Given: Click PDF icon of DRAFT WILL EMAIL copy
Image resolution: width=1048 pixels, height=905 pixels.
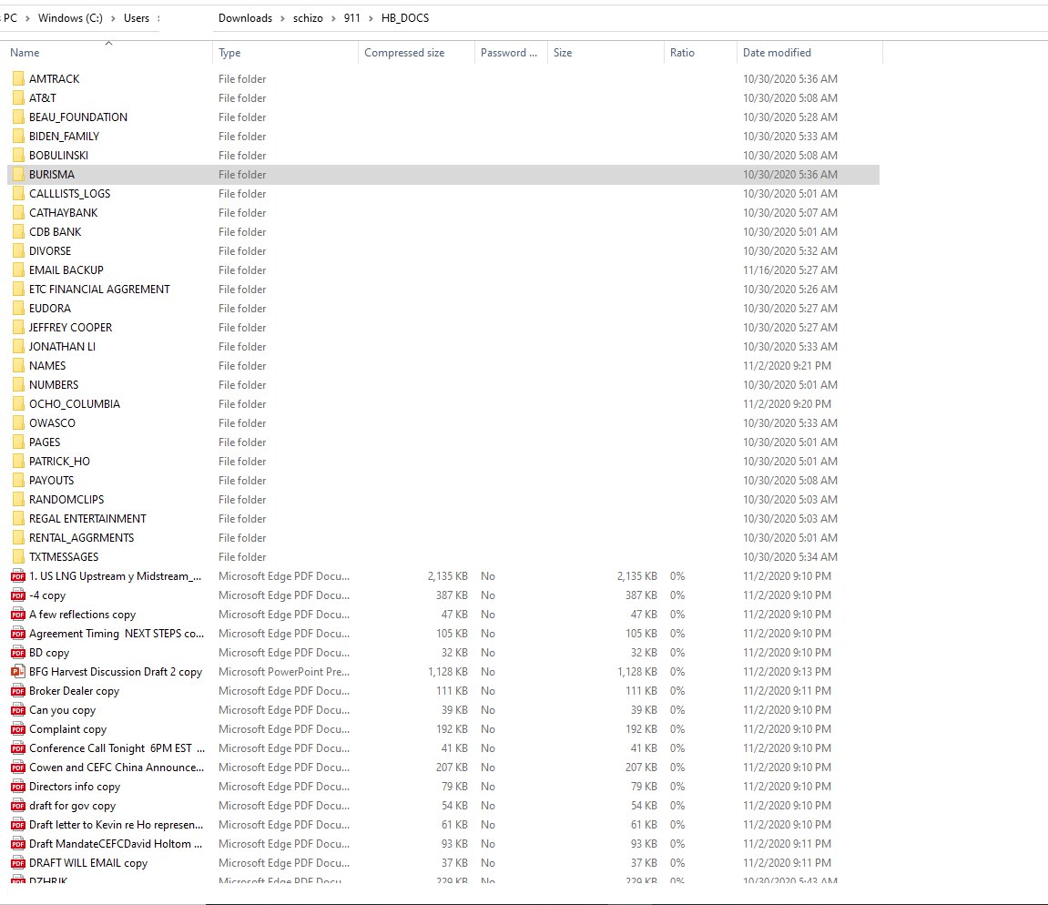Looking at the screenshot, I should [18, 863].
